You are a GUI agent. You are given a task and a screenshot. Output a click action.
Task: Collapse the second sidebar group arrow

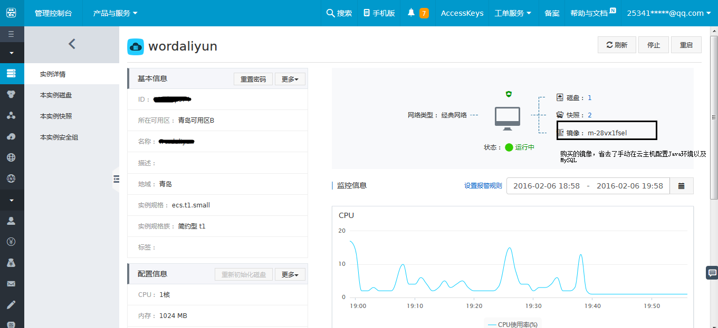click(x=12, y=200)
